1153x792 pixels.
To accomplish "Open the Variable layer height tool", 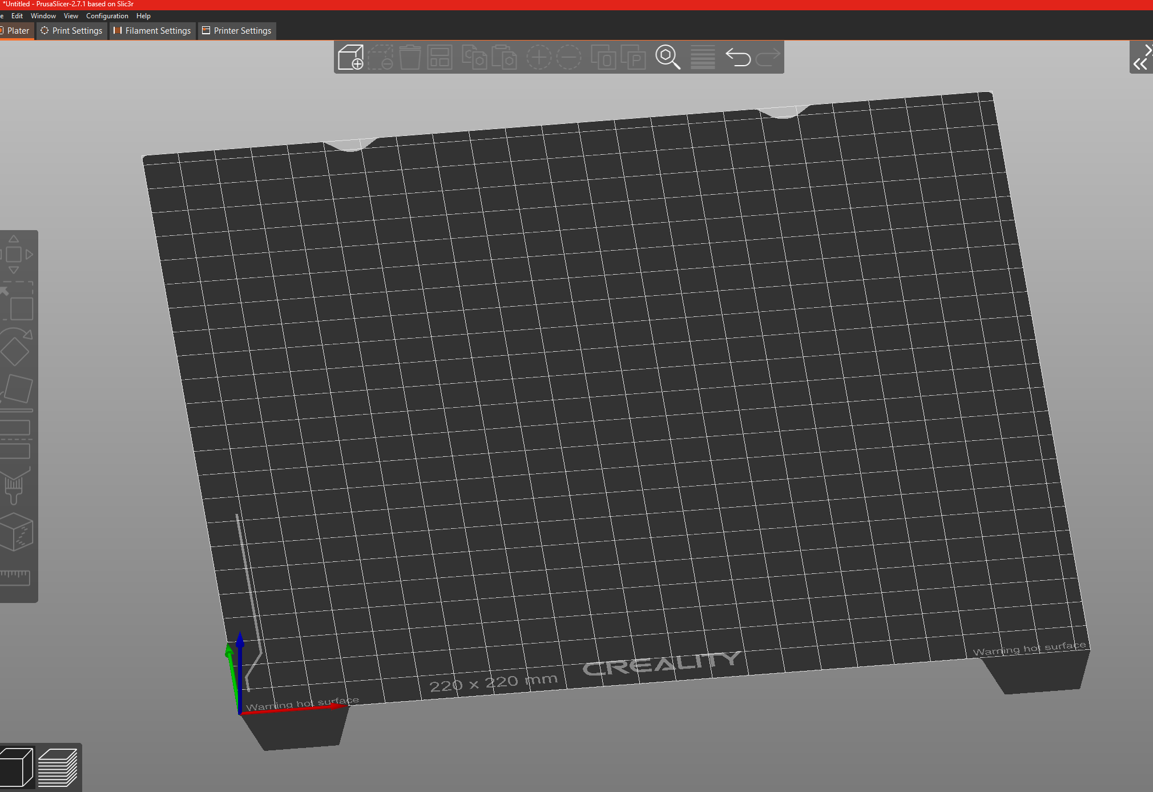I will coord(703,57).
